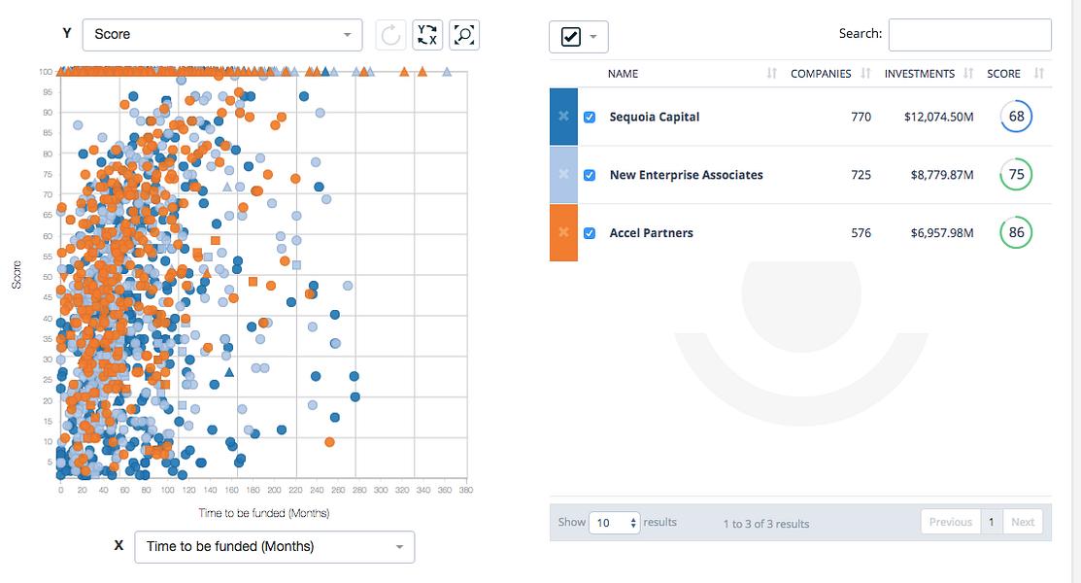Image resolution: width=1081 pixels, height=583 pixels.
Task: Uncheck the Sequoia Capital checkbox
Action: [590, 118]
